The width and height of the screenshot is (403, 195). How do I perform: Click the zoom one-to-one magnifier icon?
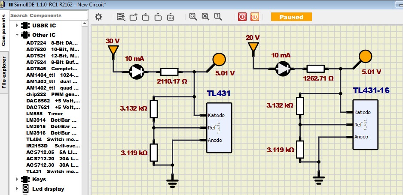(218, 17)
